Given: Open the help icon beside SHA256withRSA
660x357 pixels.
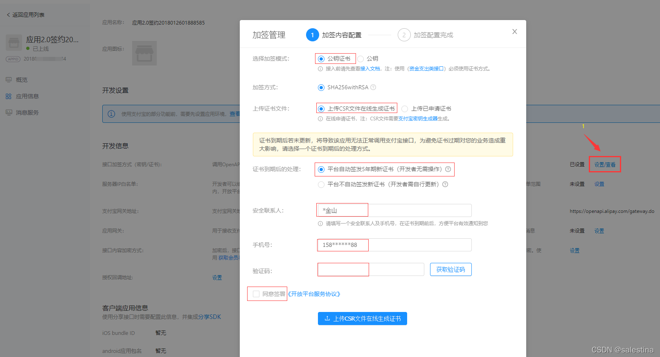Looking at the screenshot, I should (x=373, y=87).
